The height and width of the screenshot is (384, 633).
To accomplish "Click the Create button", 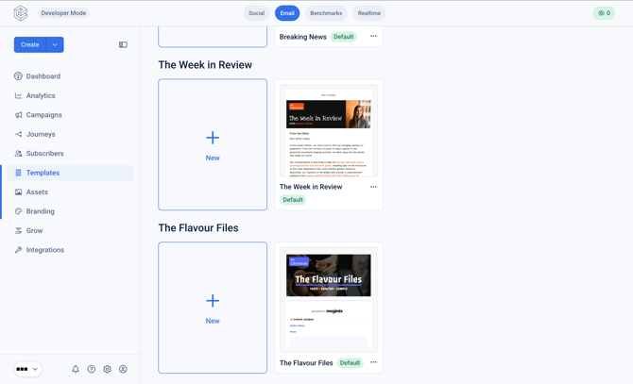I will coord(30,44).
